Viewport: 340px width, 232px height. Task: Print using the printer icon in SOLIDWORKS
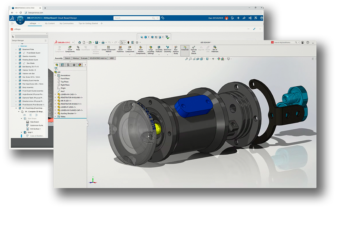103,43
